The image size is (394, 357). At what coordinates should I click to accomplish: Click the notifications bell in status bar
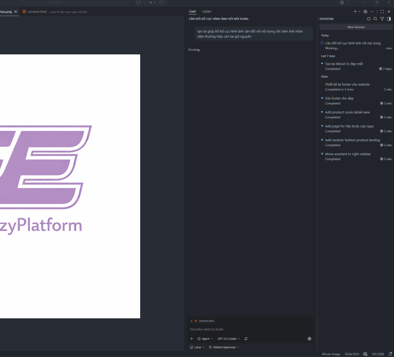[x=390, y=354]
